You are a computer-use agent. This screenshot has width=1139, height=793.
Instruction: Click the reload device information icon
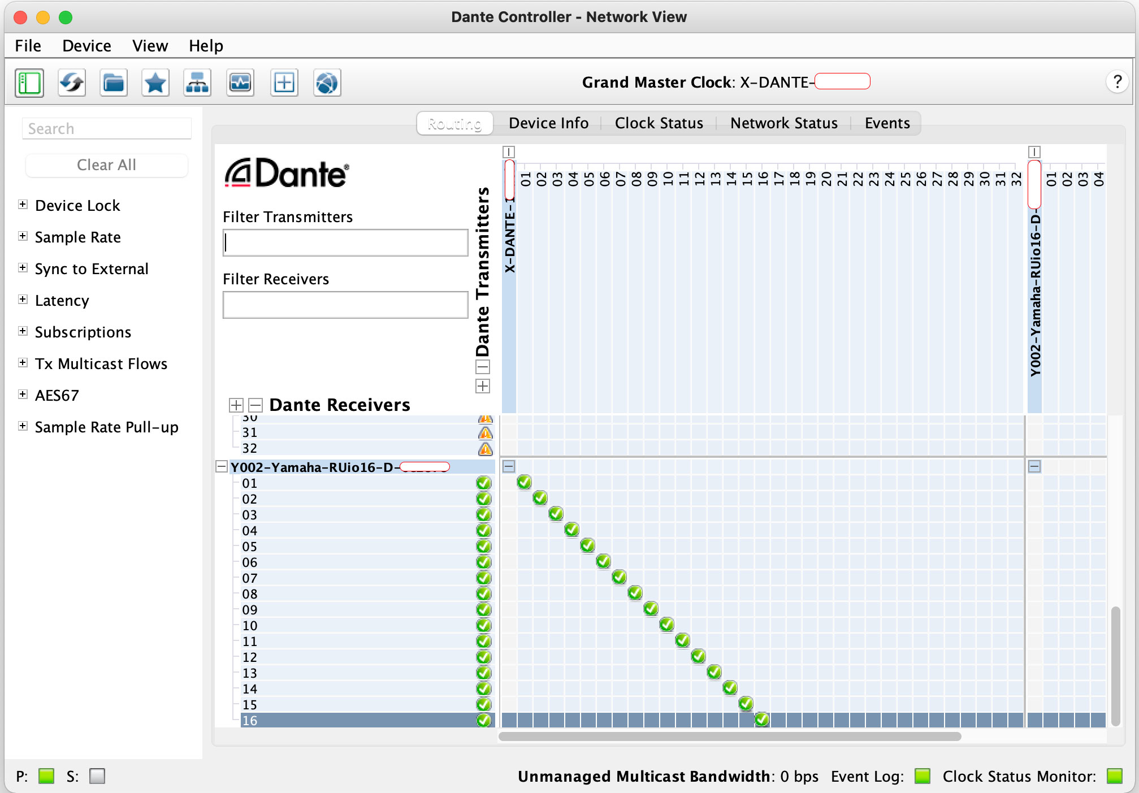click(72, 83)
